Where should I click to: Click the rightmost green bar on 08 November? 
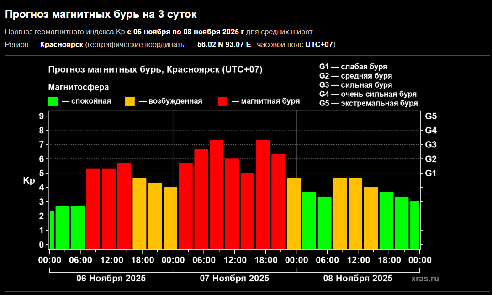tap(414, 225)
